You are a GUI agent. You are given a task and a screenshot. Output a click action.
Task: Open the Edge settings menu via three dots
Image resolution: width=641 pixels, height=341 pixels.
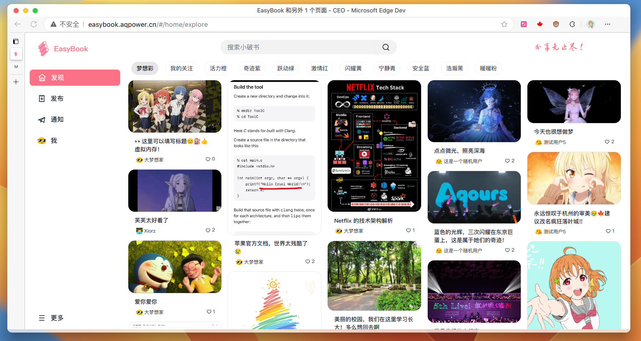(x=608, y=24)
